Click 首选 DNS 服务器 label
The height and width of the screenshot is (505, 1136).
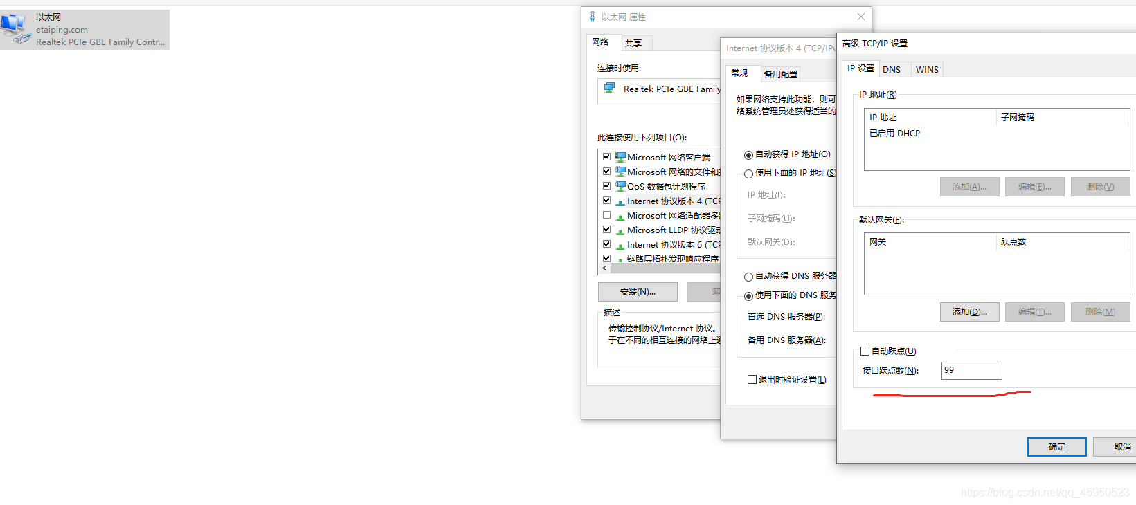[x=786, y=317]
